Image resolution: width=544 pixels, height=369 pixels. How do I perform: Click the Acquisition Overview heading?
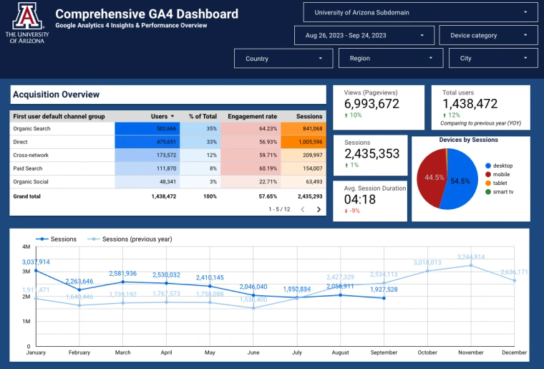[x=57, y=95]
